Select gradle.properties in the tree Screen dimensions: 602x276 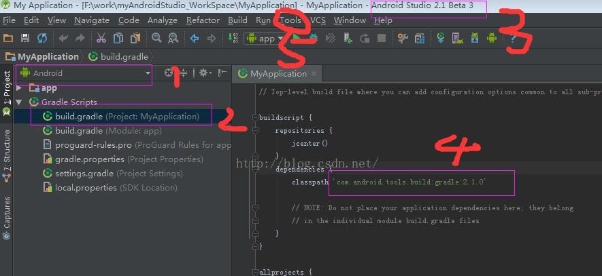coord(123,159)
